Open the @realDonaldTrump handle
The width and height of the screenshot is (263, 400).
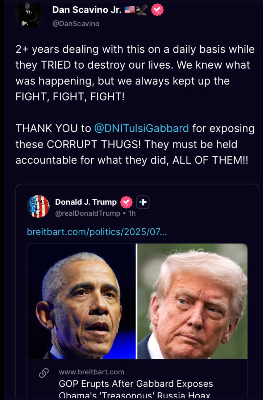pyautogui.click(x=88, y=213)
